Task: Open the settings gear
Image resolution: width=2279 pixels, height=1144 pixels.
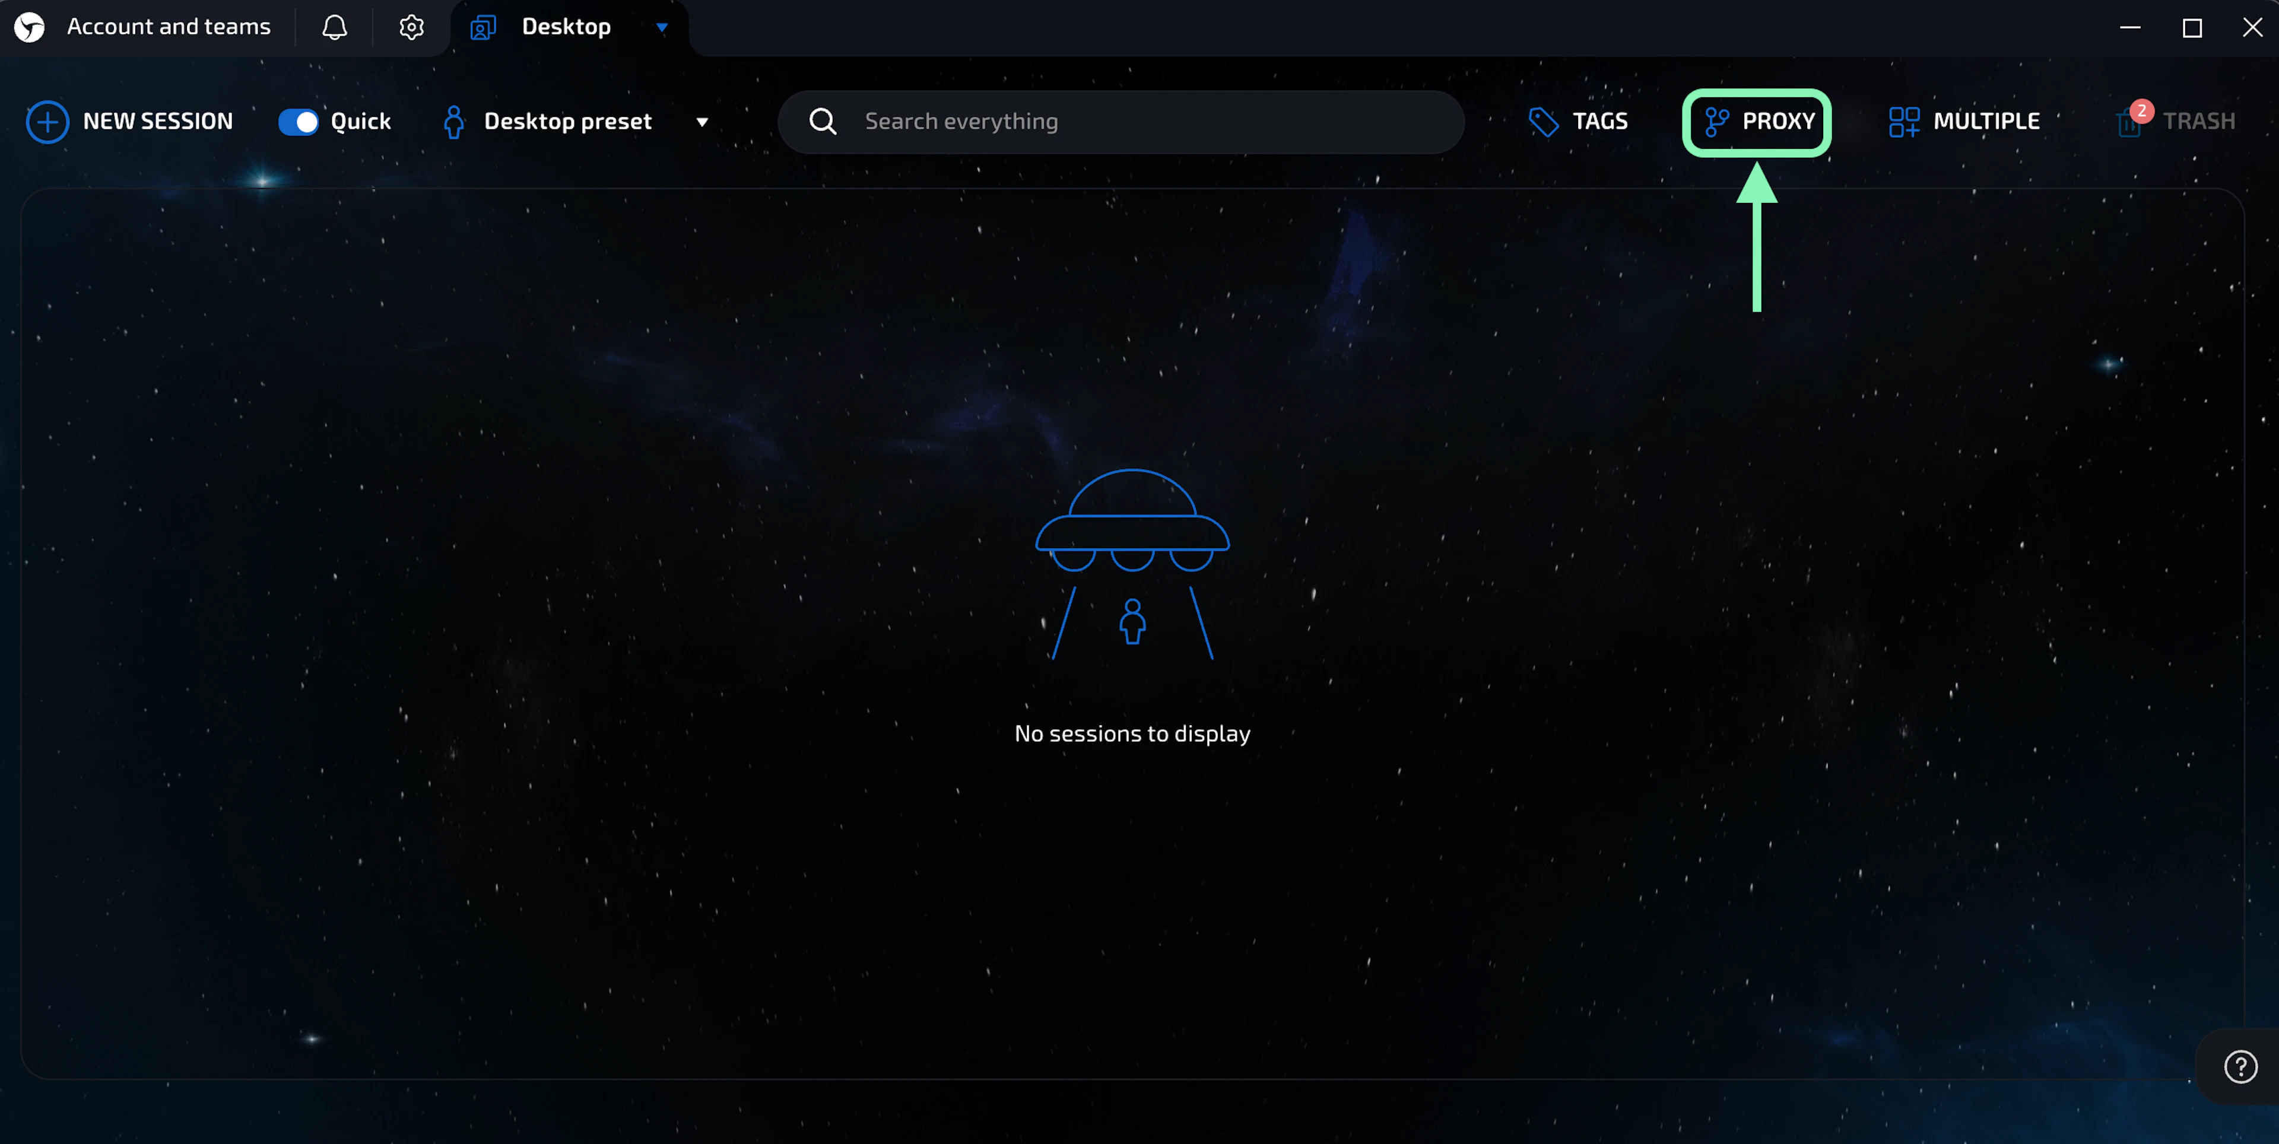Action: pos(411,27)
